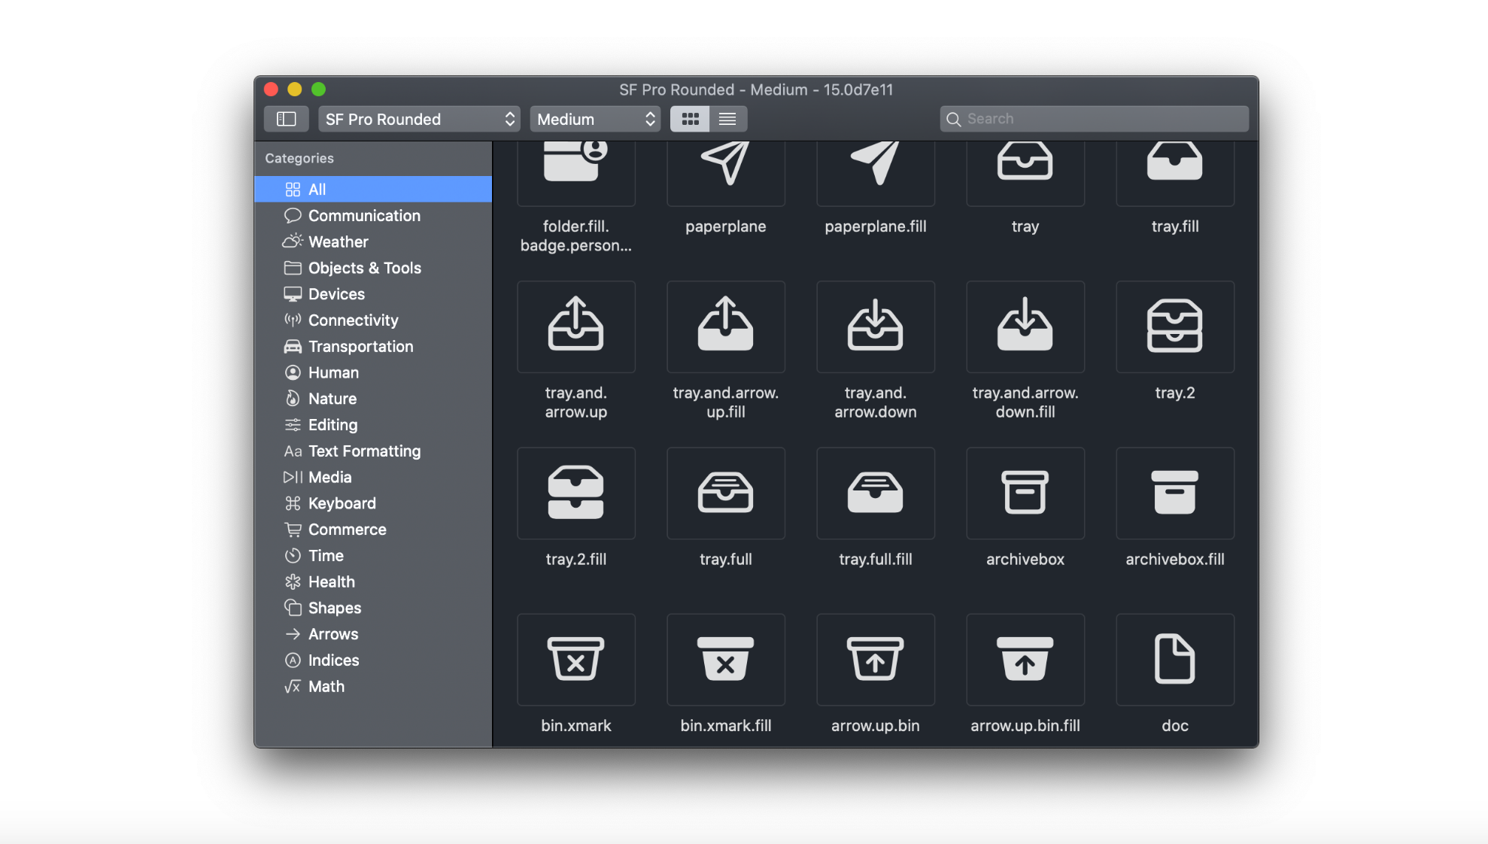Click the archivebox label text
The width and height of the screenshot is (1488, 844).
(1025, 559)
